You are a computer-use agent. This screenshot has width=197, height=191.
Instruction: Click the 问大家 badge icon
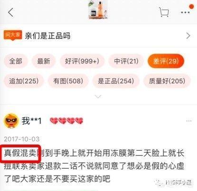tap(13, 35)
